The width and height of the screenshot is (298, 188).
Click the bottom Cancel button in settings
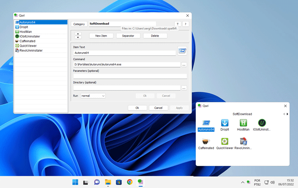pyautogui.click(x=158, y=108)
